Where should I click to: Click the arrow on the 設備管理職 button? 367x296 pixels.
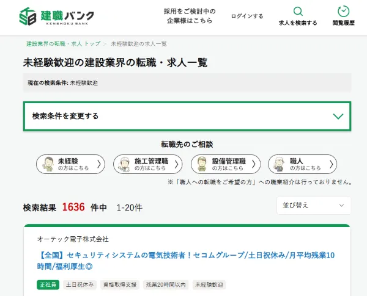pyautogui.click(x=254, y=164)
